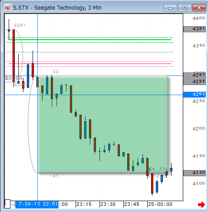Click the window title S.STX - Seagate Technology, 3 Min
This screenshot has width=208, height=212.
click(x=57, y=8)
